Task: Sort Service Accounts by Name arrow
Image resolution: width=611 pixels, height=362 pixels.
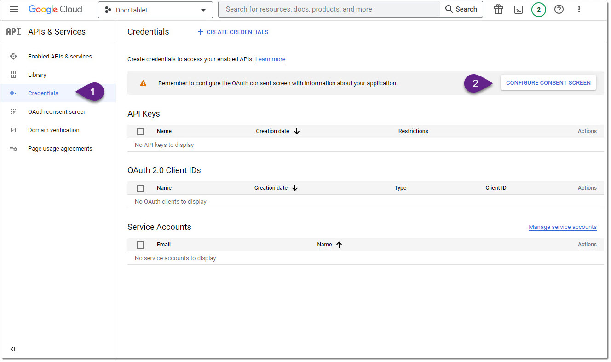Action: 339,245
